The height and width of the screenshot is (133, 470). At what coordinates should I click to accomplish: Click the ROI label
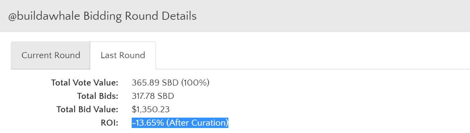(x=110, y=123)
